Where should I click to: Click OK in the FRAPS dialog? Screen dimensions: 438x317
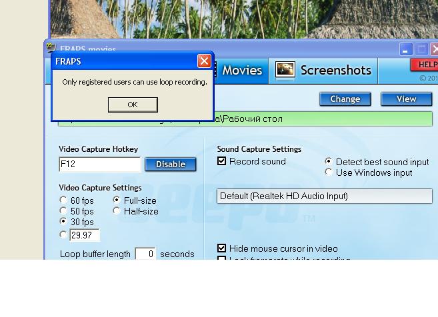(x=133, y=105)
